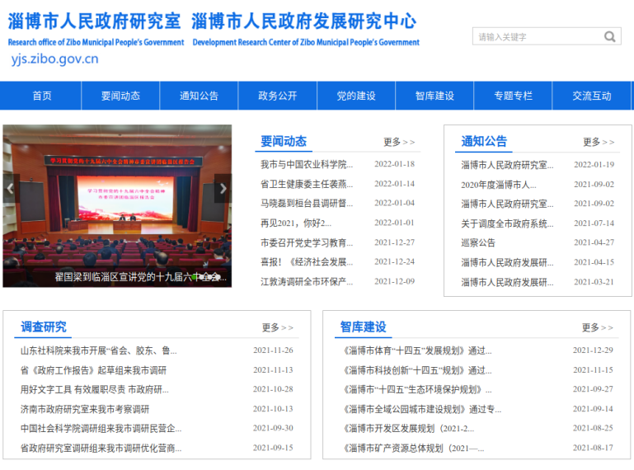Click the 淄博市人民政府研究室 site logo title
This screenshot has width=634, height=470.
coord(94,21)
